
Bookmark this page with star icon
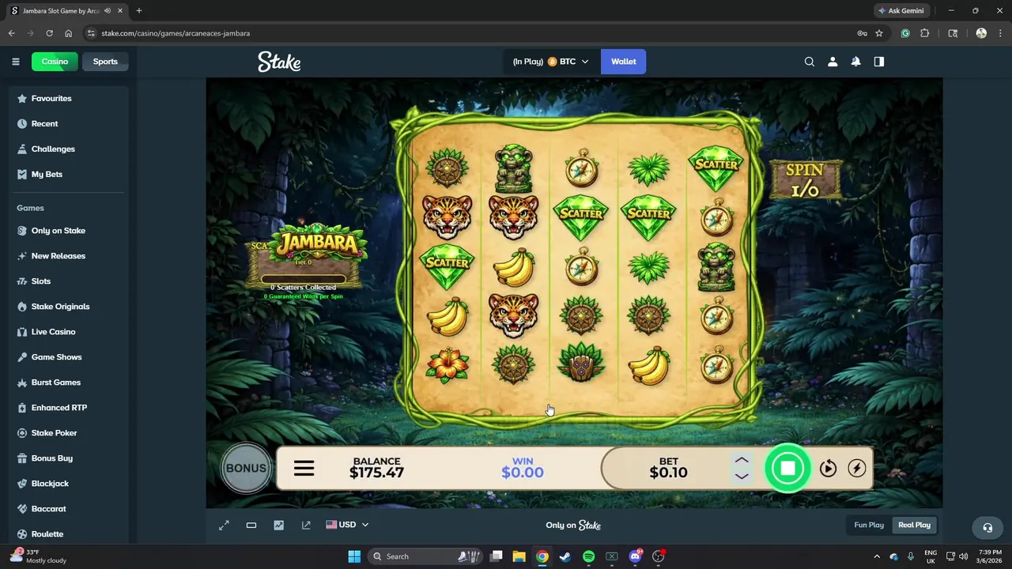(x=879, y=33)
